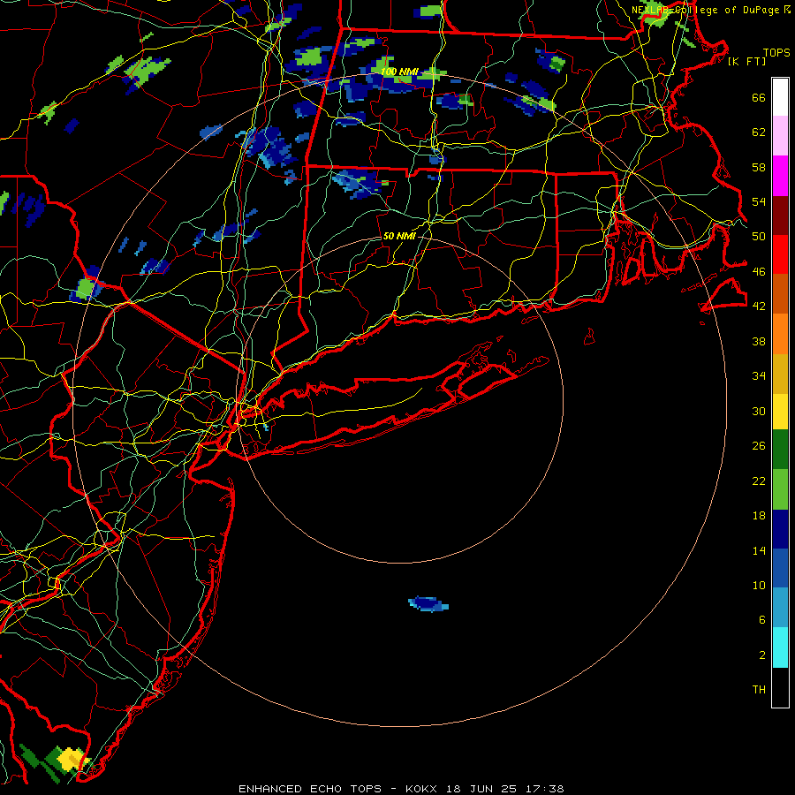The height and width of the screenshot is (795, 795).
Task: Click the isolated blue echo offshore south
Action: pos(428,604)
